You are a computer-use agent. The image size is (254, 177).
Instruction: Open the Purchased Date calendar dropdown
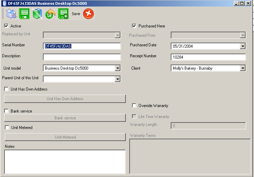coord(242,46)
